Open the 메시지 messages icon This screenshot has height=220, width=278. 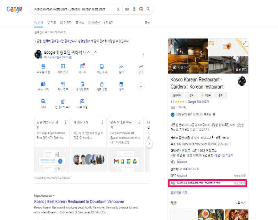(82, 66)
